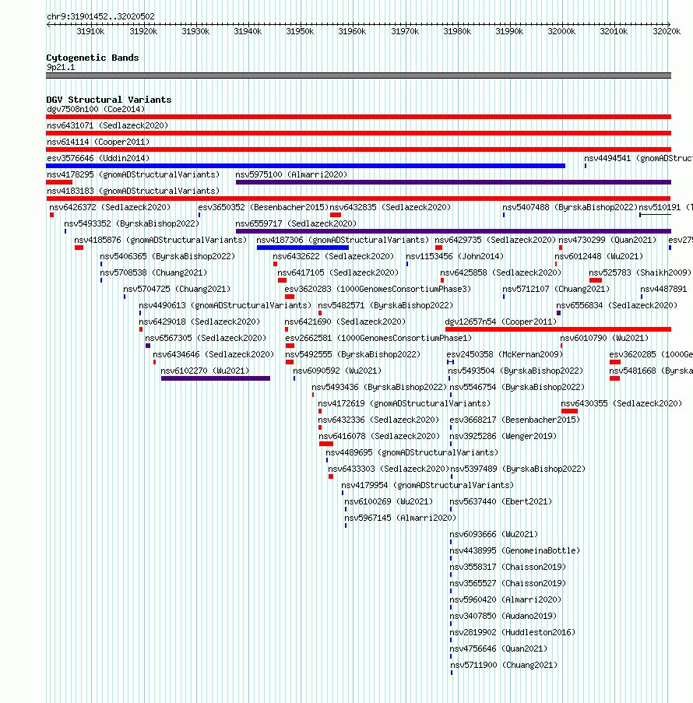693x703 pixels.
Task: Open nsv2819902 (Huddleston2016) label
Action: point(512,633)
